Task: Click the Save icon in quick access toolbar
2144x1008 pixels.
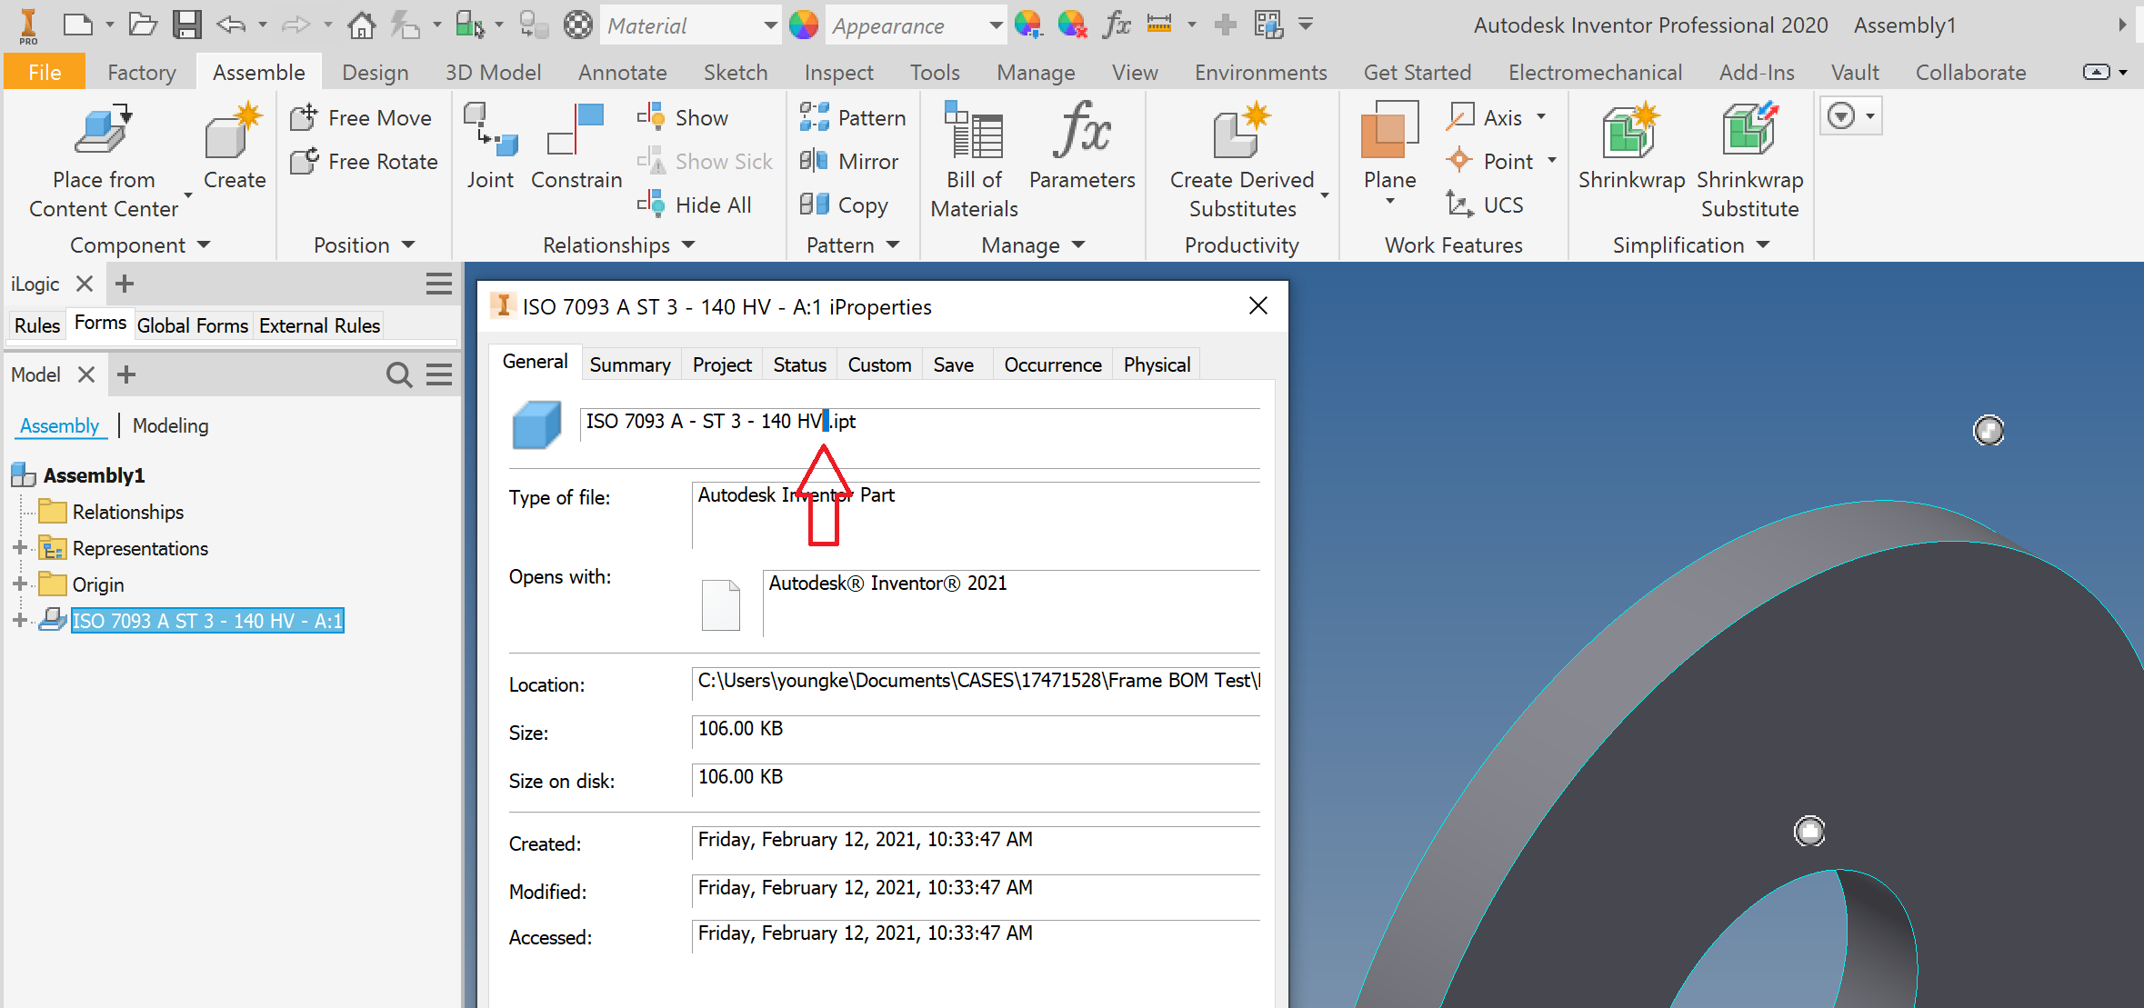Action: pyautogui.click(x=187, y=25)
